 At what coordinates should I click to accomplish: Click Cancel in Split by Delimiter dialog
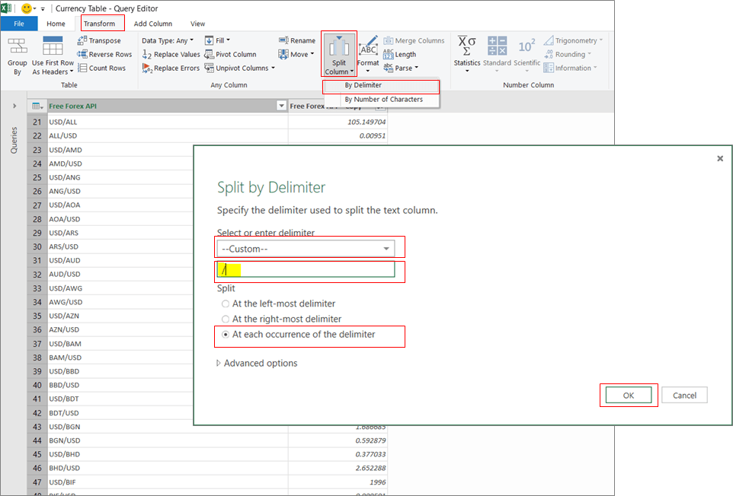684,396
